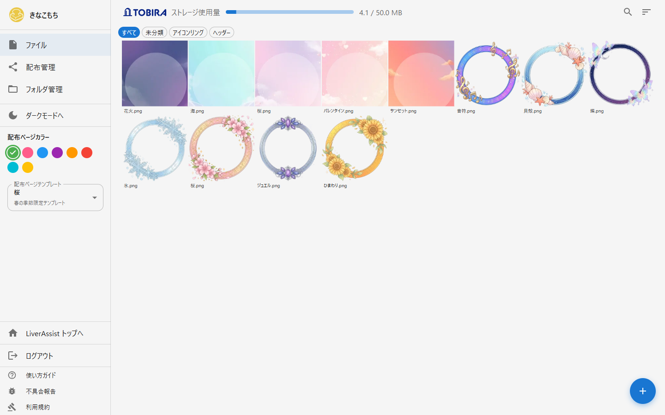Choose the pink page color swatch

(x=28, y=153)
